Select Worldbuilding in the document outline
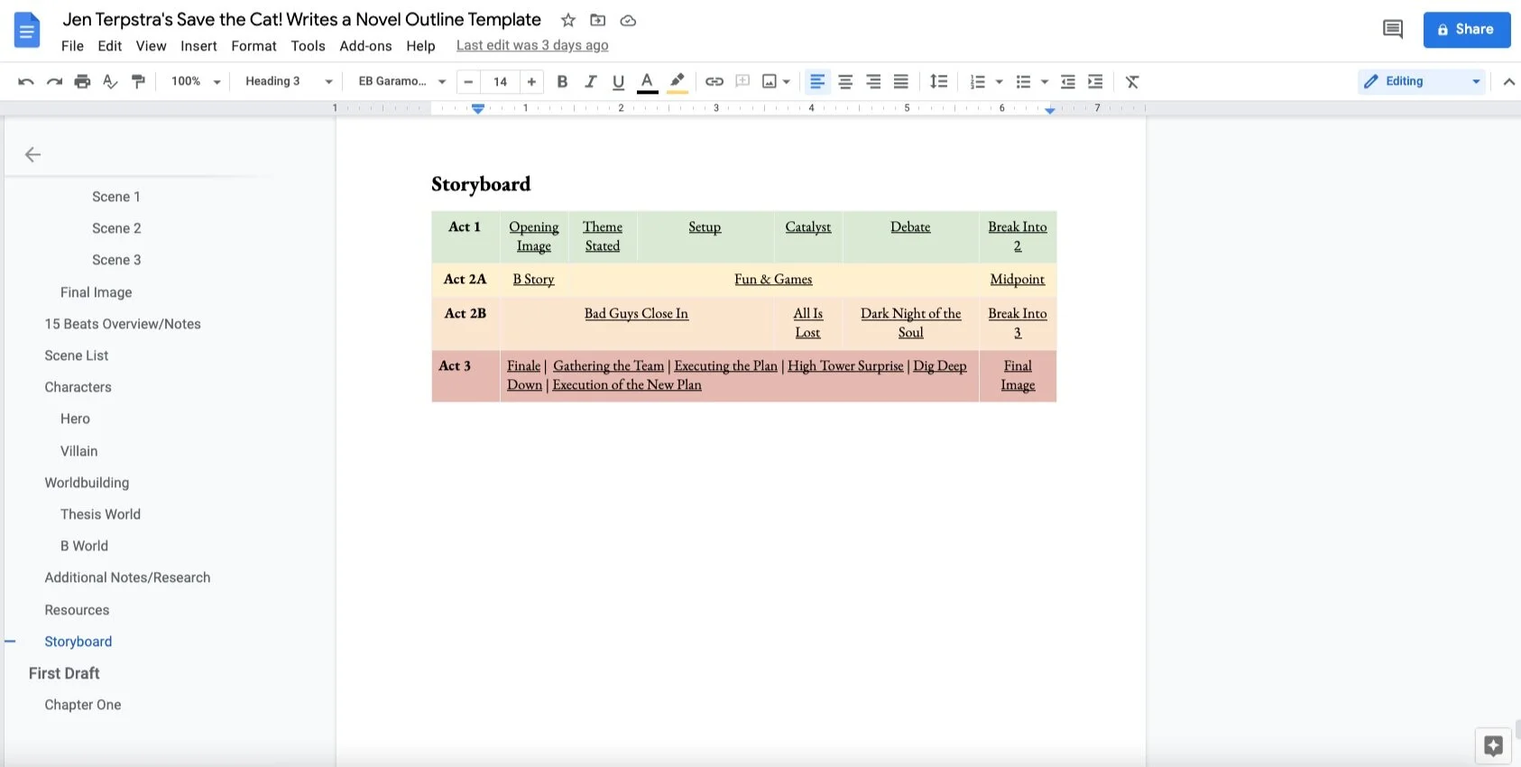Viewport: 1521px width, 767px height. 87,483
